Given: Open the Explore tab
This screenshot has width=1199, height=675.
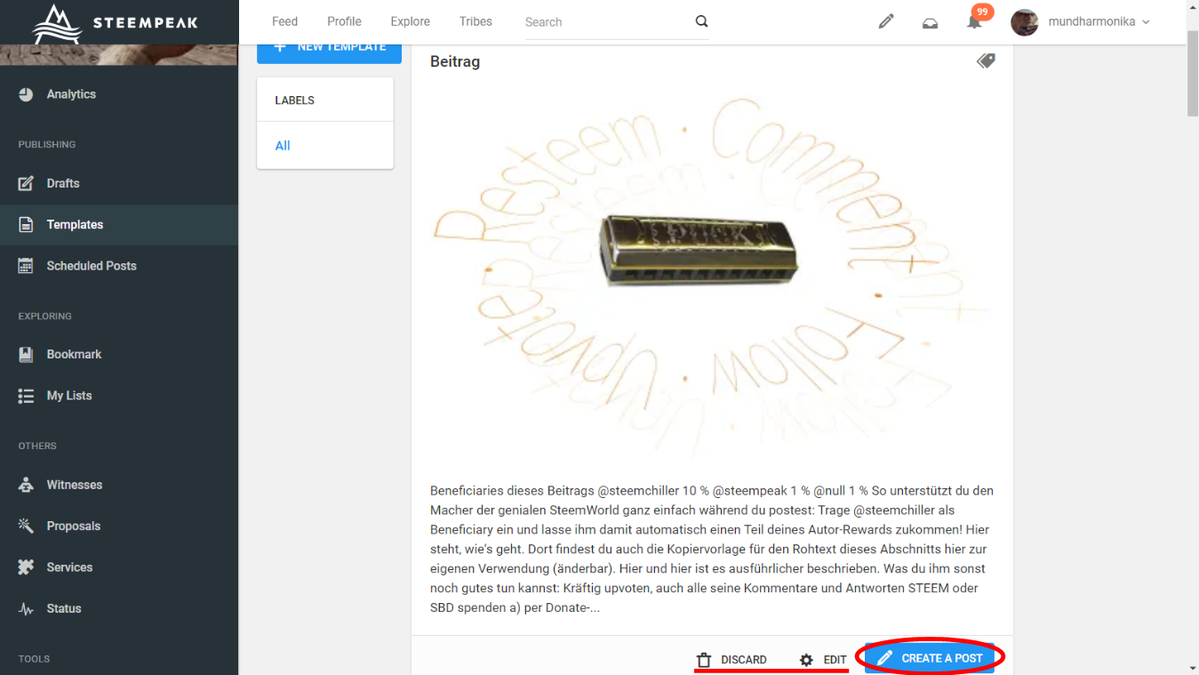Looking at the screenshot, I should point(410,21).
